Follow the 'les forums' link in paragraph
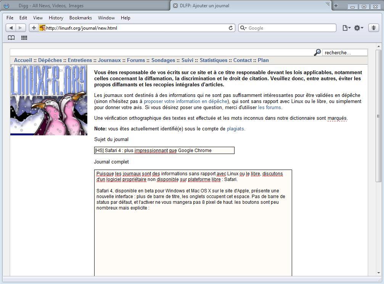 coord(269,108)
